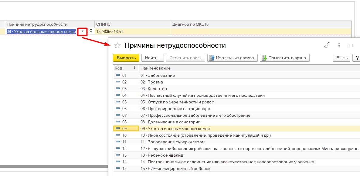Select 05 - Отпуск по беременности и родам

click(x=177, y=102)
